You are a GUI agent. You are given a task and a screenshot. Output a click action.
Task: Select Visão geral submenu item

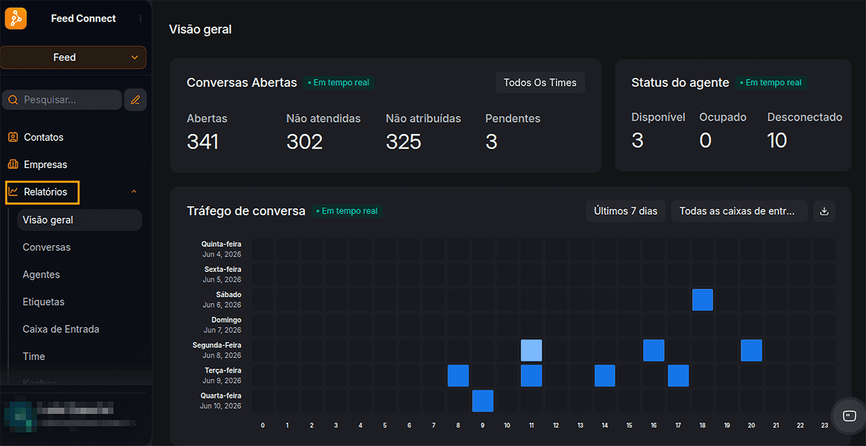tap(80, 220)
